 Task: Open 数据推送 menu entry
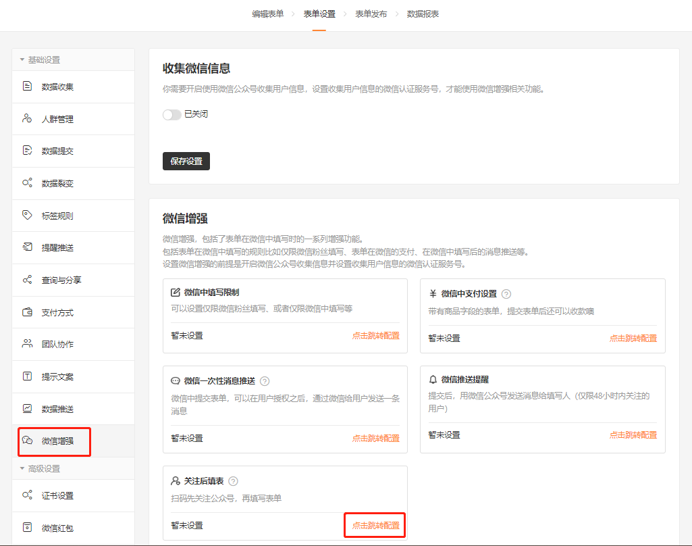click(x=74, y=409)
